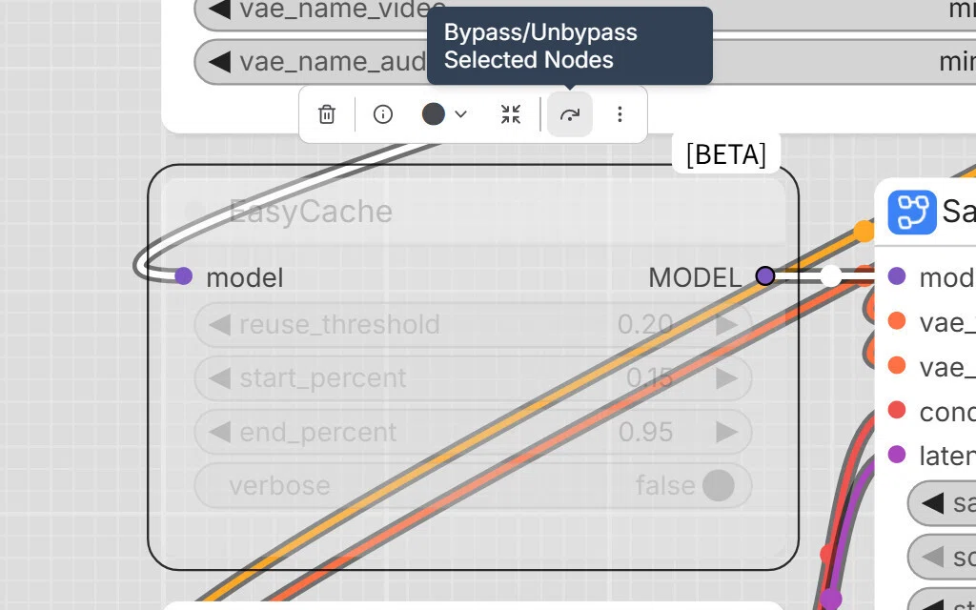The height and width of the screenshot is (610, 976).
Task: Click the Bypass selected nodes arrow icon
Action: point(570,114)
